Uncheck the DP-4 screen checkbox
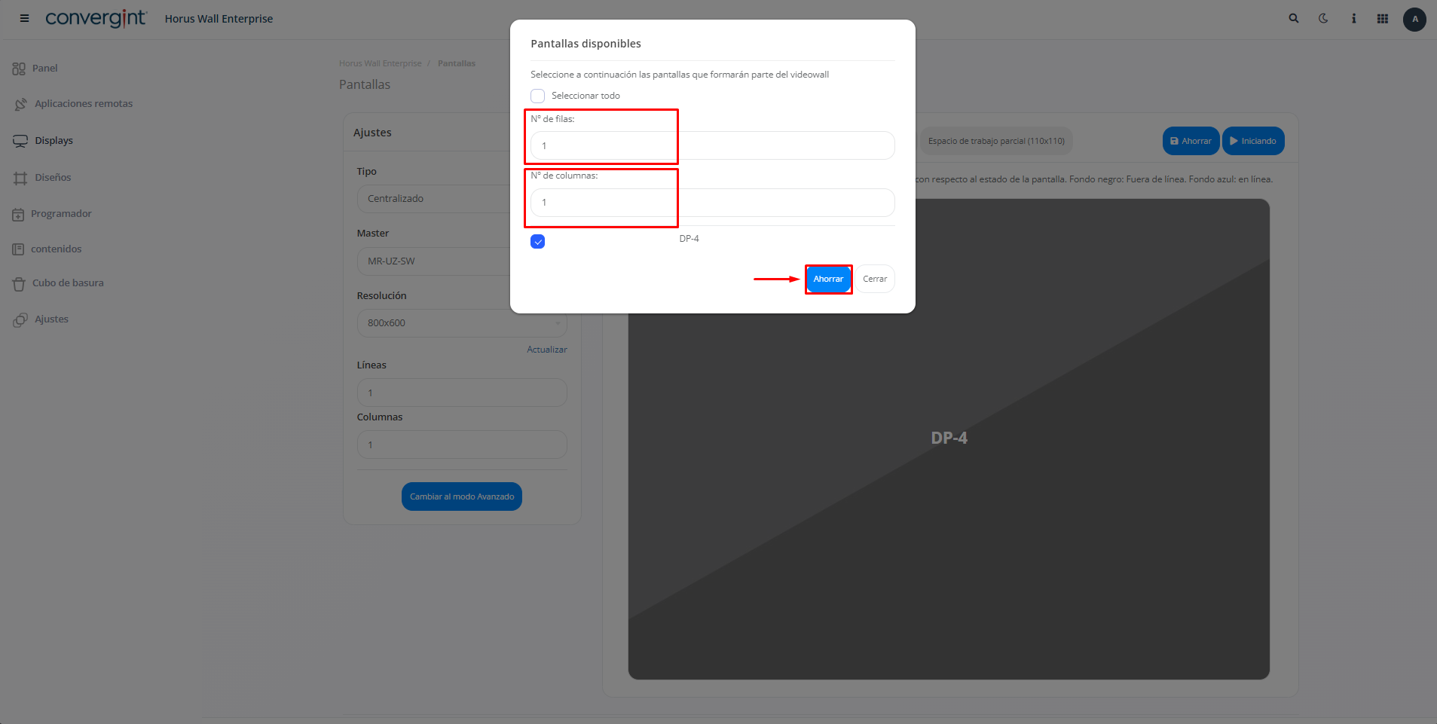The height and width of the screenshot is (724, 1437). [537, 242]
